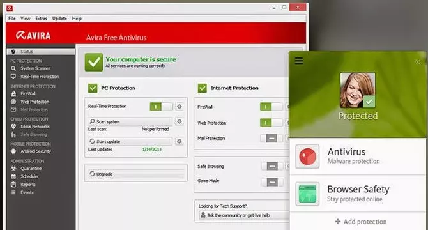This screenshot has height=230, width=428.
Task: Open the Extras menu
Action: [42, 19]
